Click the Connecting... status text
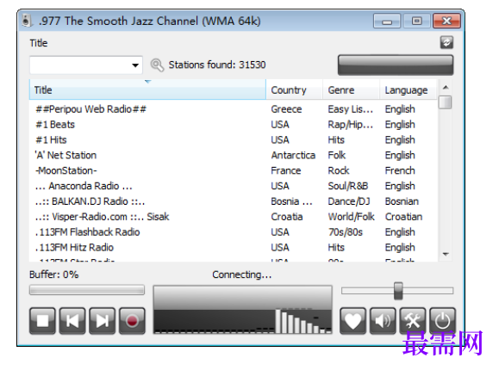The height and width of the screenshot is (370, 499). [242, 274]
